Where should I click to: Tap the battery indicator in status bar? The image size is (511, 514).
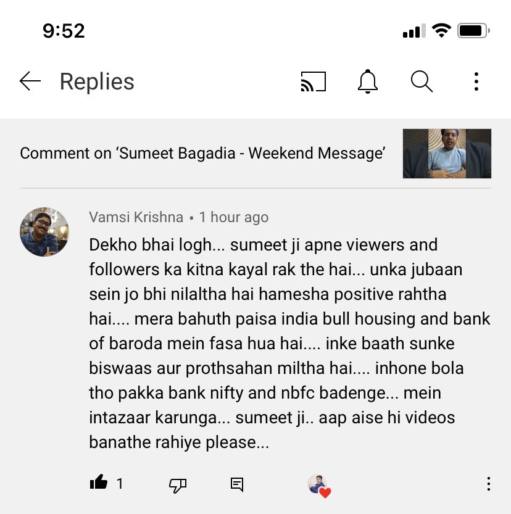click(x=473, y=31)
